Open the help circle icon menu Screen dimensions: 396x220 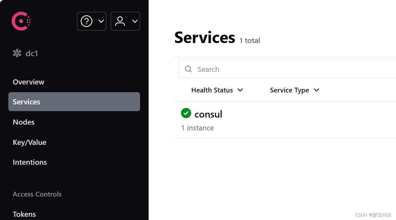click(86, 21)
